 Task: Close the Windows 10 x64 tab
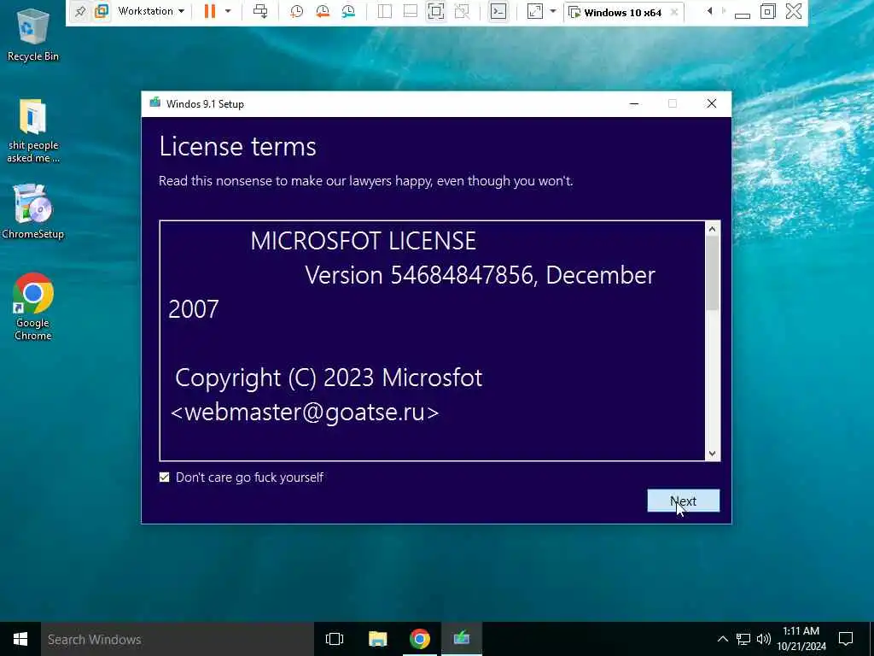674,12
